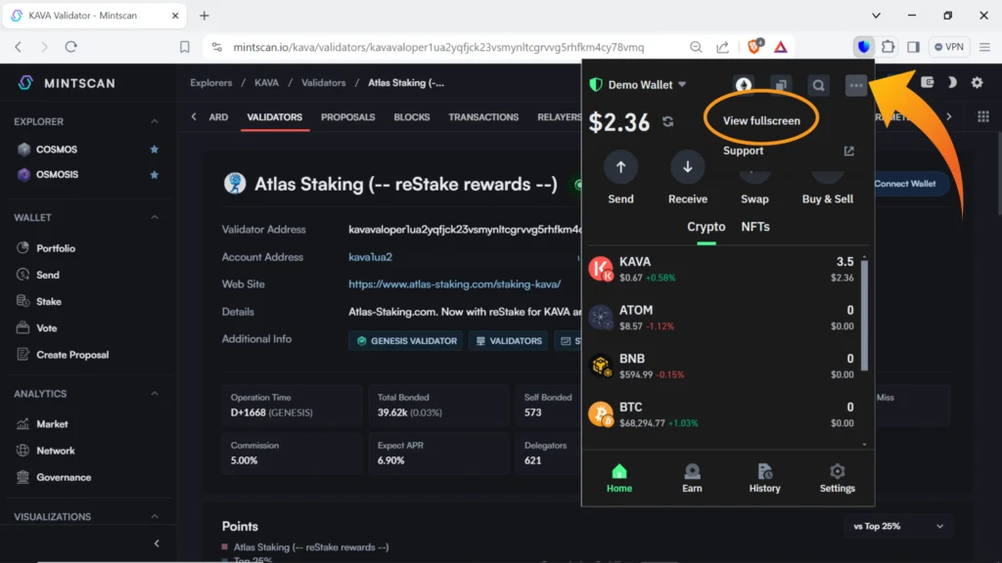Screen dimensions: 1002x563
Task: Open the Earn section in wallet footer
Action: (692, 477)
